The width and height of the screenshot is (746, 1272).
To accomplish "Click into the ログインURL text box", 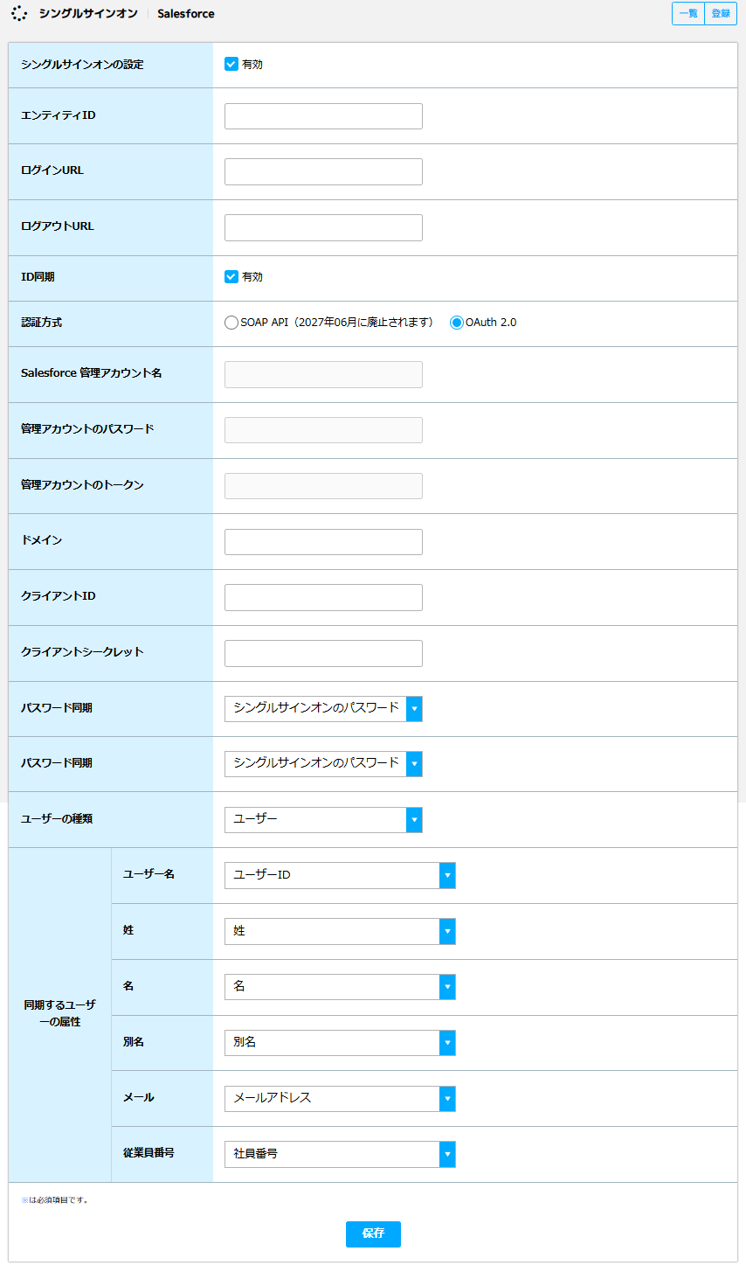I will point(323,171).
